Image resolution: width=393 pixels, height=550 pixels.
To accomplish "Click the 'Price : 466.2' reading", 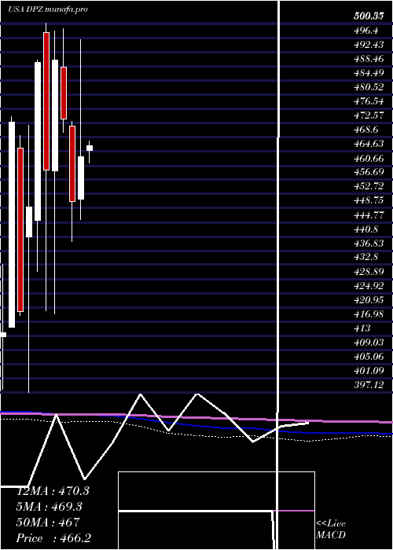I will tap(54, 538).
